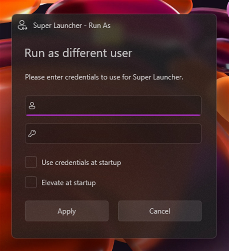229x251 pixels.
Task: Click the 'Please enter credentials' description text
Action: point(104,77)
